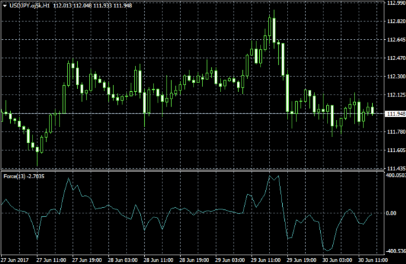Click the 29 Jun 11:00 time label
Image resolution: width=406 pixels, height=264 pixels.
point(266,260)
